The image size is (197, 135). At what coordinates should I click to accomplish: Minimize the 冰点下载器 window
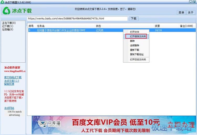pos(191,2)
